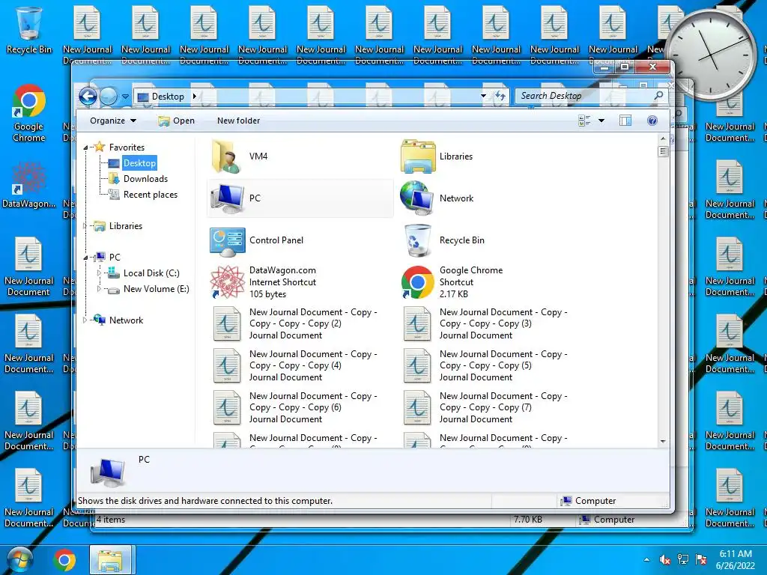Screen dimensions: 767x575
Task: Select the PC icon in file list
Action: [228, 198]
